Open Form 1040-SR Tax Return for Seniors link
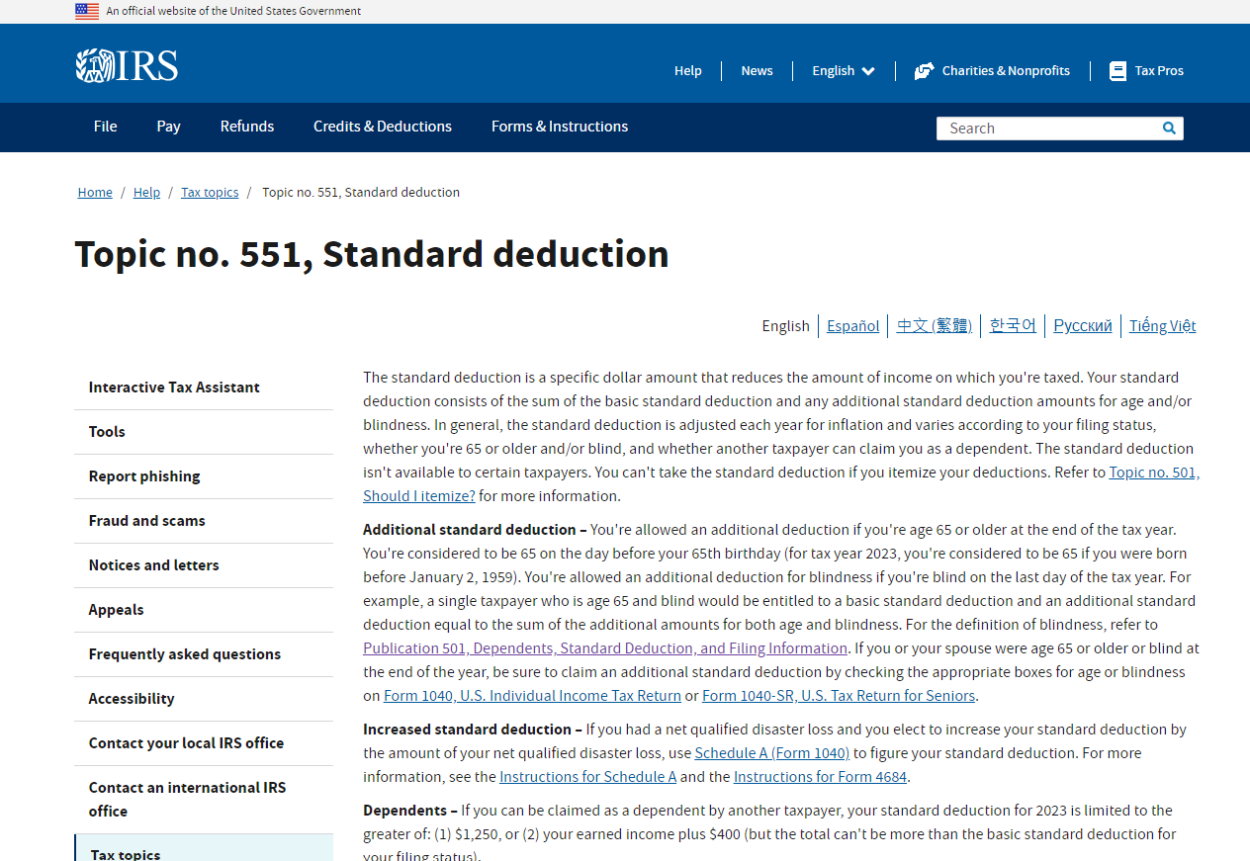This screenshot has width=1250, height=861. (x=839, y=696)
